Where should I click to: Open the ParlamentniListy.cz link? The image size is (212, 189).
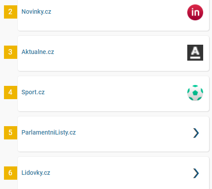49,132
